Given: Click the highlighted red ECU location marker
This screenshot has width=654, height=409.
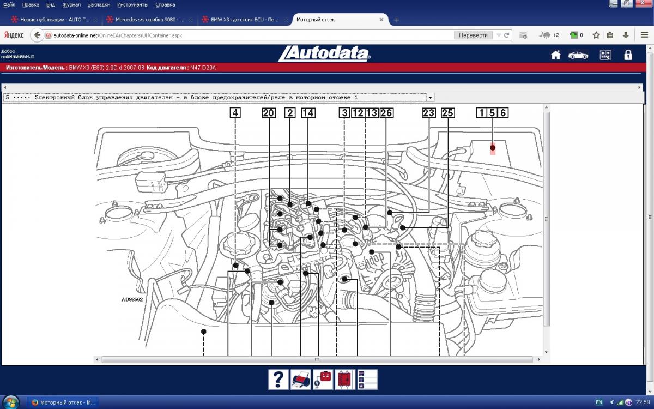Looking at the screenshot, I should coord(493,148).
